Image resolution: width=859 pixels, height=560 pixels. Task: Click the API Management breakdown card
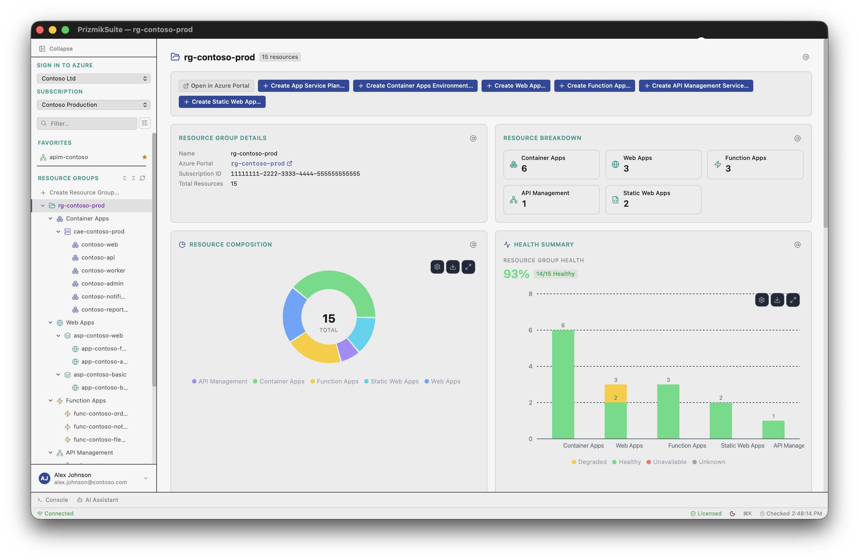tap(551, 199)
